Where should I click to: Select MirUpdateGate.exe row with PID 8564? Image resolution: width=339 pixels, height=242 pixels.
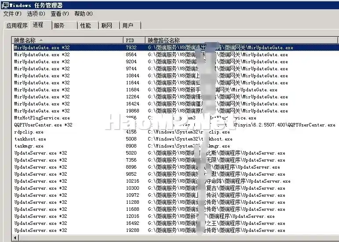(175, 54)
